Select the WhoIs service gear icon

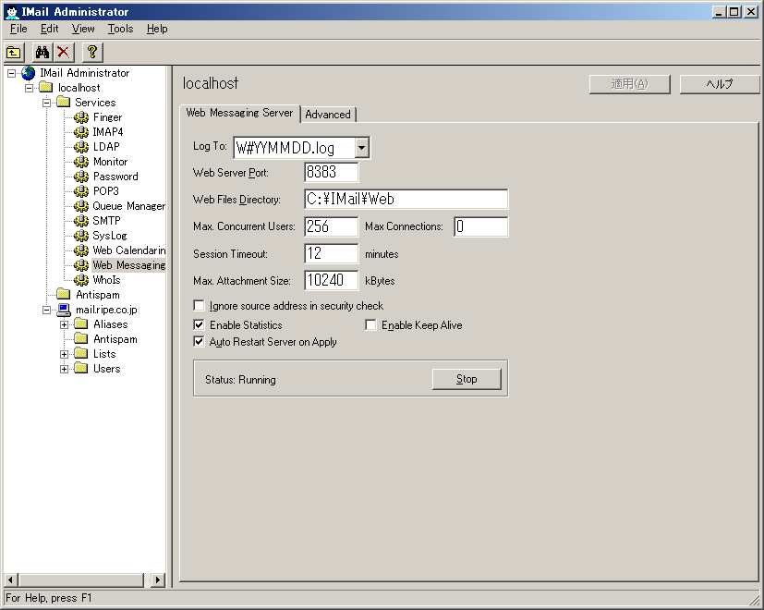click(x=81, y=280)
